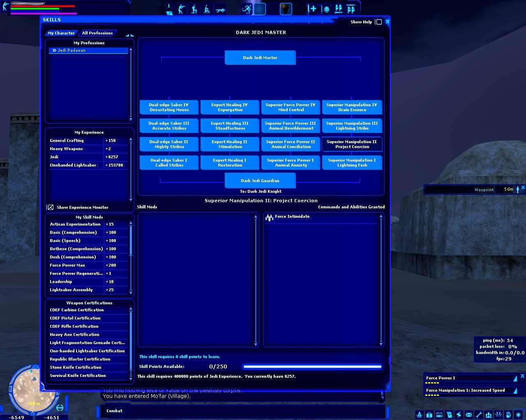The height and width of the screenshot is (420, 526).
Task: Click the chat input field
Action: [x=242, y=411]
